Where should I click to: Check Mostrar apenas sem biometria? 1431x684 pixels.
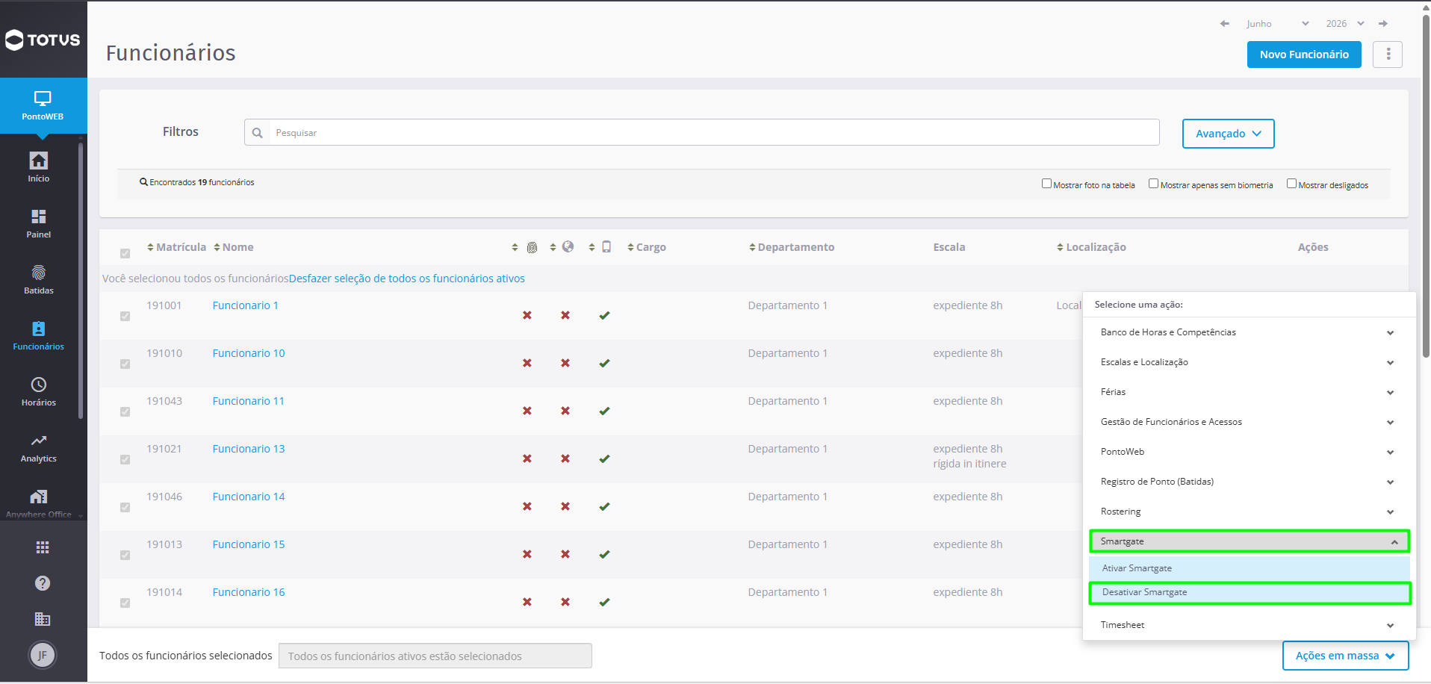(1153, 184)
